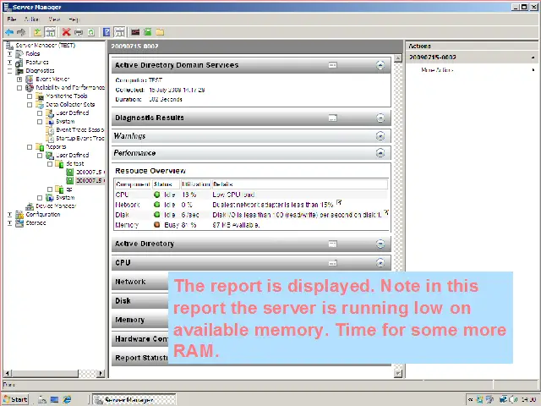Toggle the Show/Hide Action Pane toolbar icon
This screenshot has width=541, height=406.
[120, 32]
